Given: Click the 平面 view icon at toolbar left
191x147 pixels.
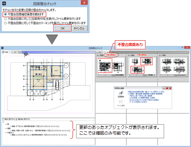Looking at the screenshot, I should (3, 52).
